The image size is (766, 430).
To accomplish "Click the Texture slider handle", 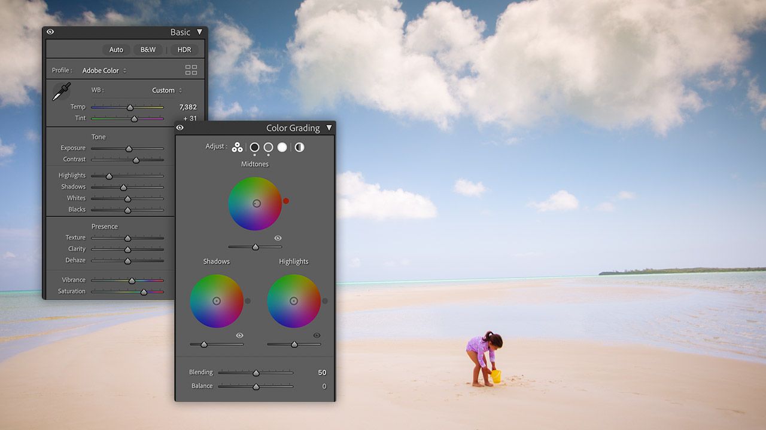I will tap(127, 238).
